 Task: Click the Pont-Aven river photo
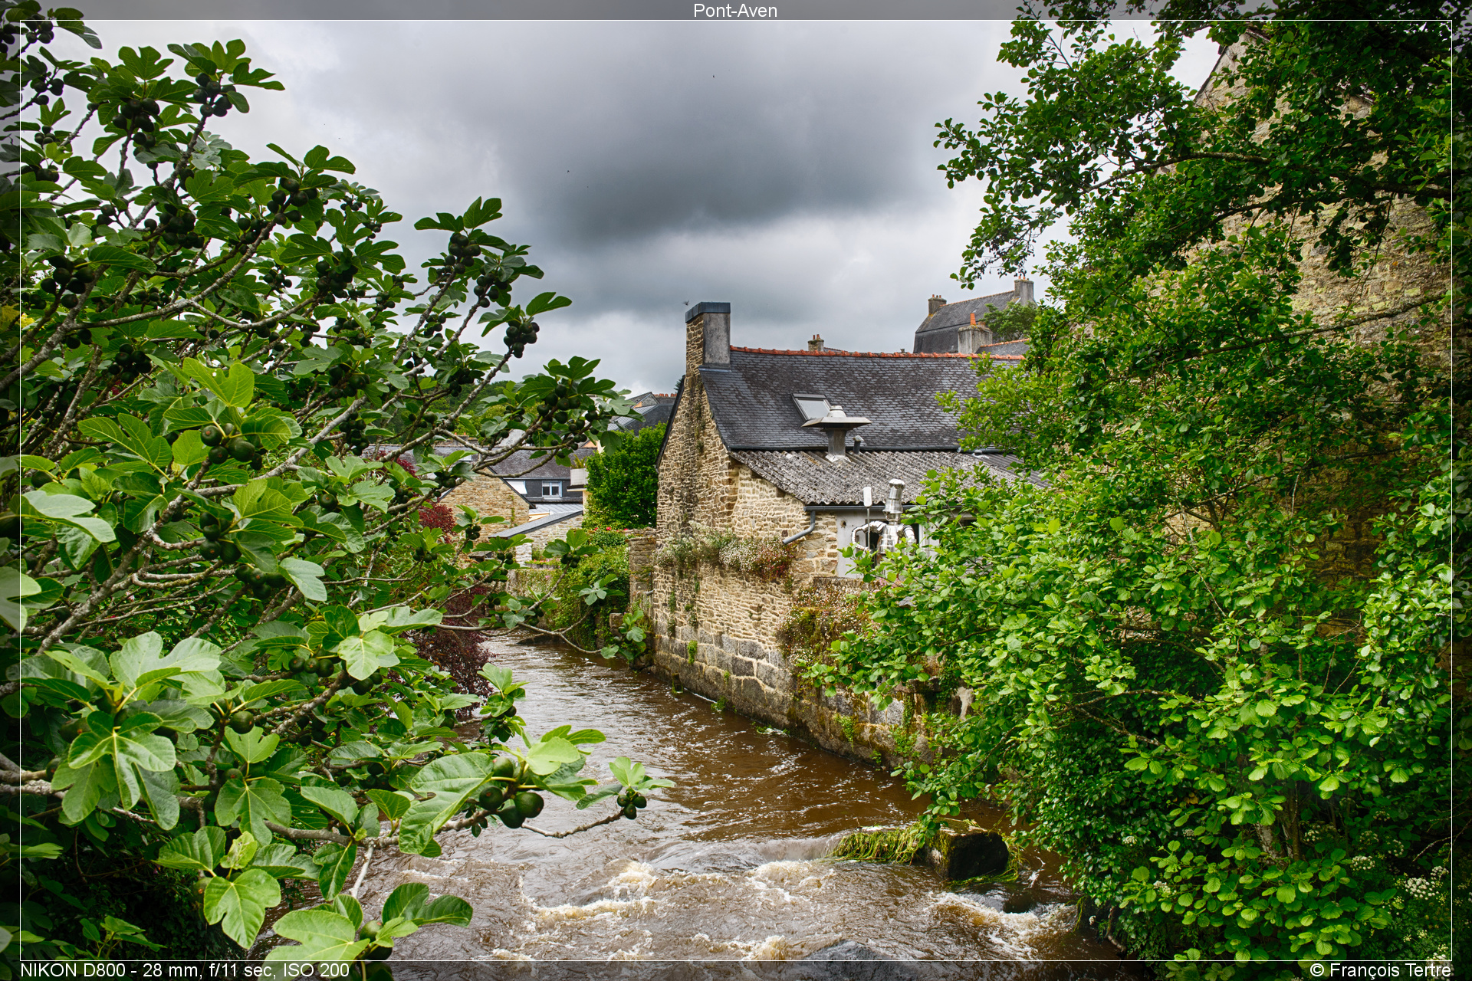(736, 490)
